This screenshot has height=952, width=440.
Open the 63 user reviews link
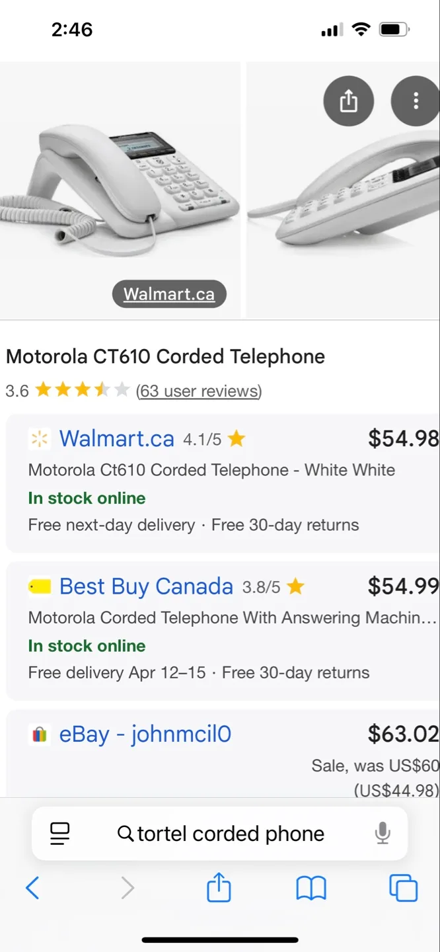tap(198, 391)
